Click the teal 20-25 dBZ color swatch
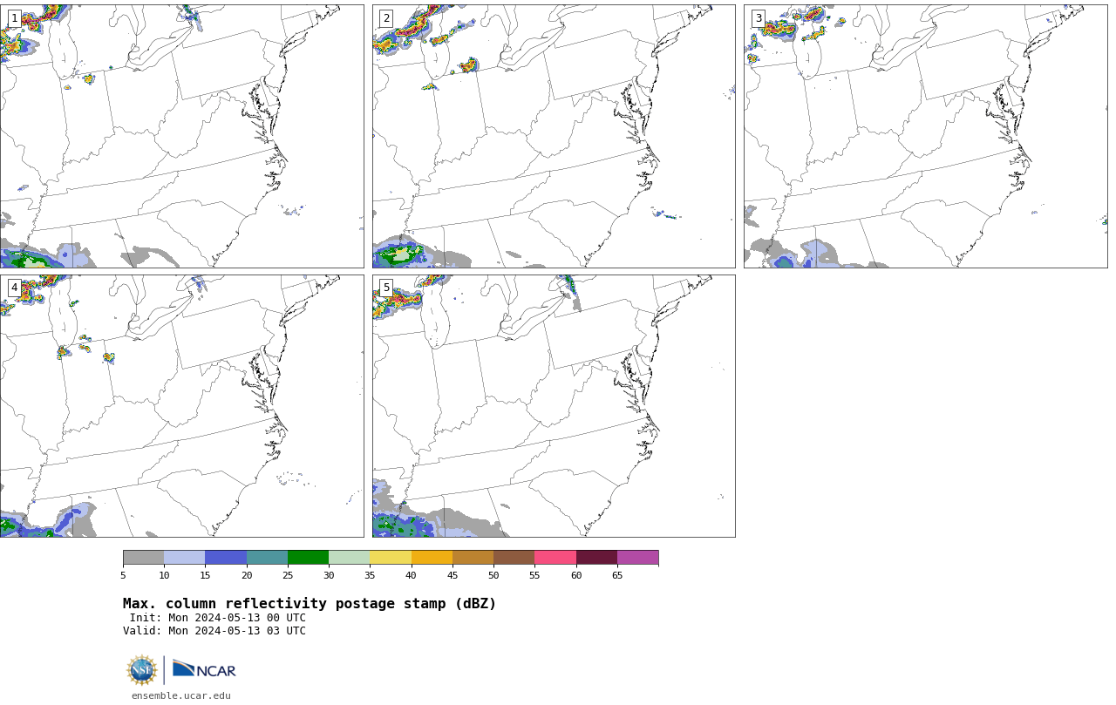The width and height of the screenshot is (1116, 705). [x=267, y=558]
